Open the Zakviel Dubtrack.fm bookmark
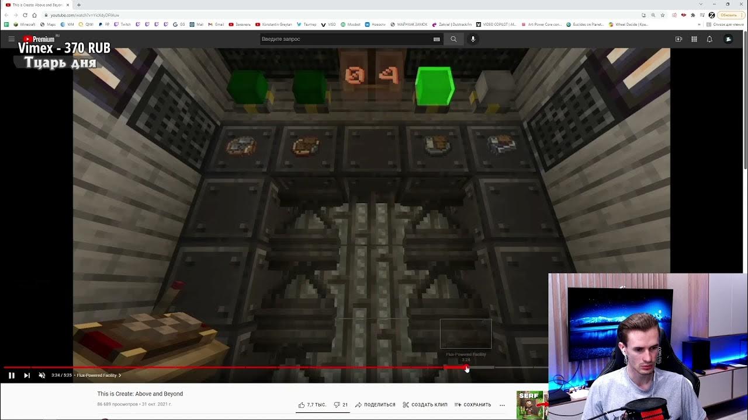 pyautogui.click(x=452, y=24)
